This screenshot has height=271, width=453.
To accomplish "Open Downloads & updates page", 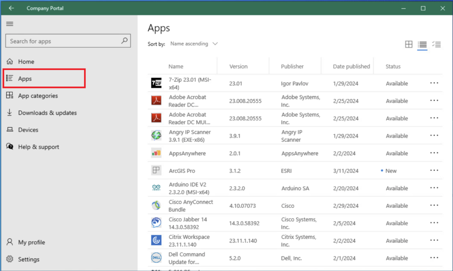I will click(x=47, y=113).
